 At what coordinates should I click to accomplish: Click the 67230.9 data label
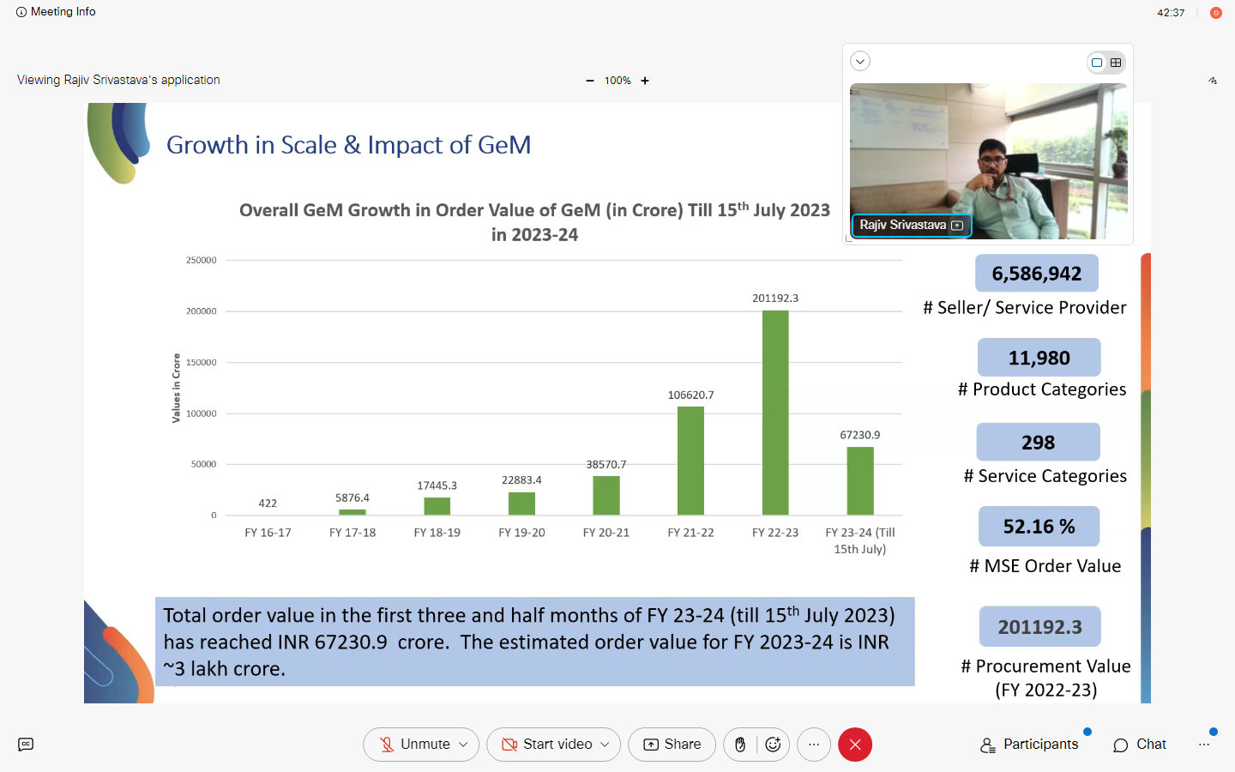(860, 435)
